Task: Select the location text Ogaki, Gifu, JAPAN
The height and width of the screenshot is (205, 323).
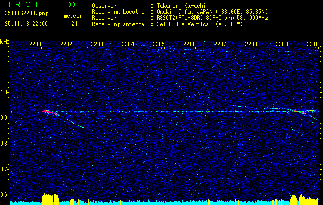Action: point(185,12)
